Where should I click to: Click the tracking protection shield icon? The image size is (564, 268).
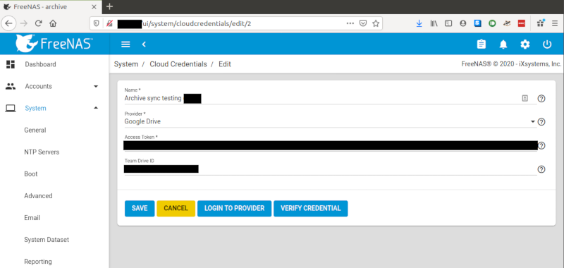pyautogui.click(x=97, y=23)
